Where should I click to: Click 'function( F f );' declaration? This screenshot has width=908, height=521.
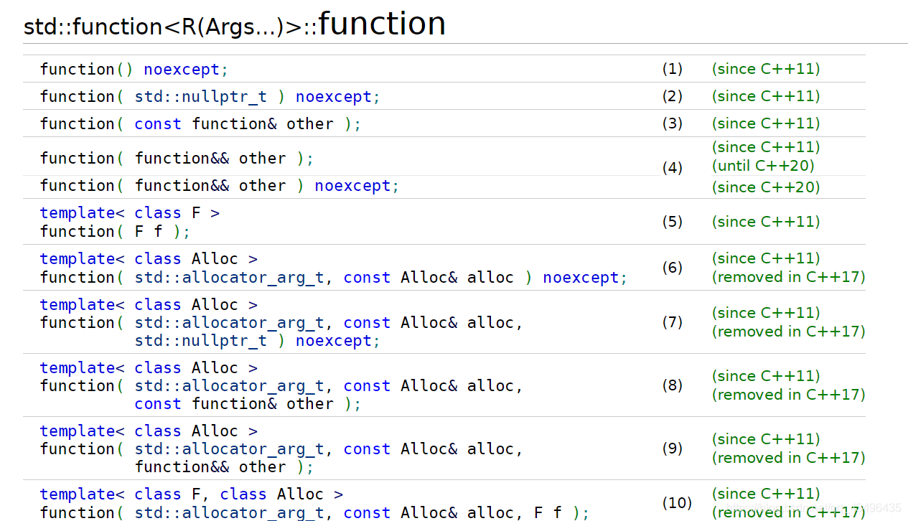(x=115, y=232)
